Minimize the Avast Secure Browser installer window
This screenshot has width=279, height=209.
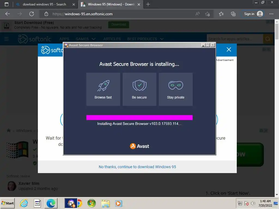tap(203, 45)
